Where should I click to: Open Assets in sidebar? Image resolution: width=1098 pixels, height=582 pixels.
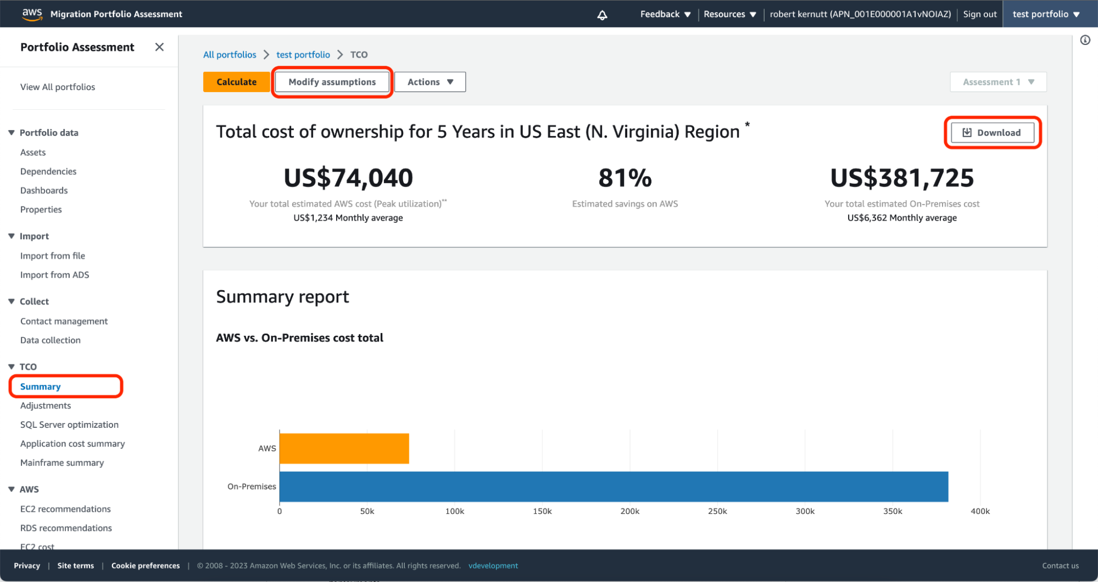pos(33,152)
